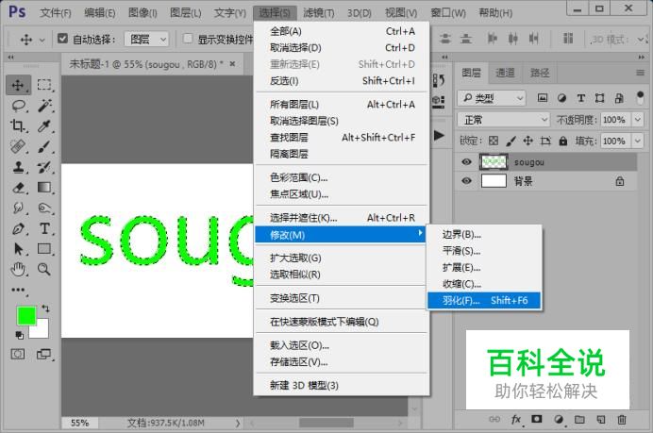Toggle lock all padlock icon
Image resolution: width=653 pixels, height=433 pixels.
[563, 141]
